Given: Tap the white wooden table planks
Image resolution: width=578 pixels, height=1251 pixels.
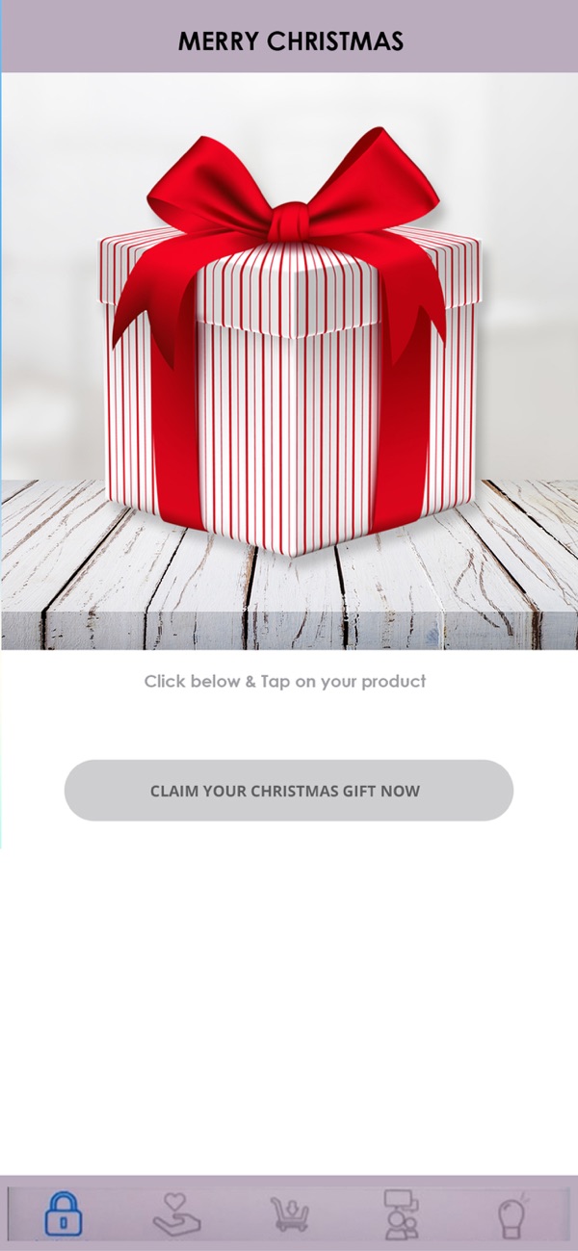Looking at the screenshot, I should [289, 597].
